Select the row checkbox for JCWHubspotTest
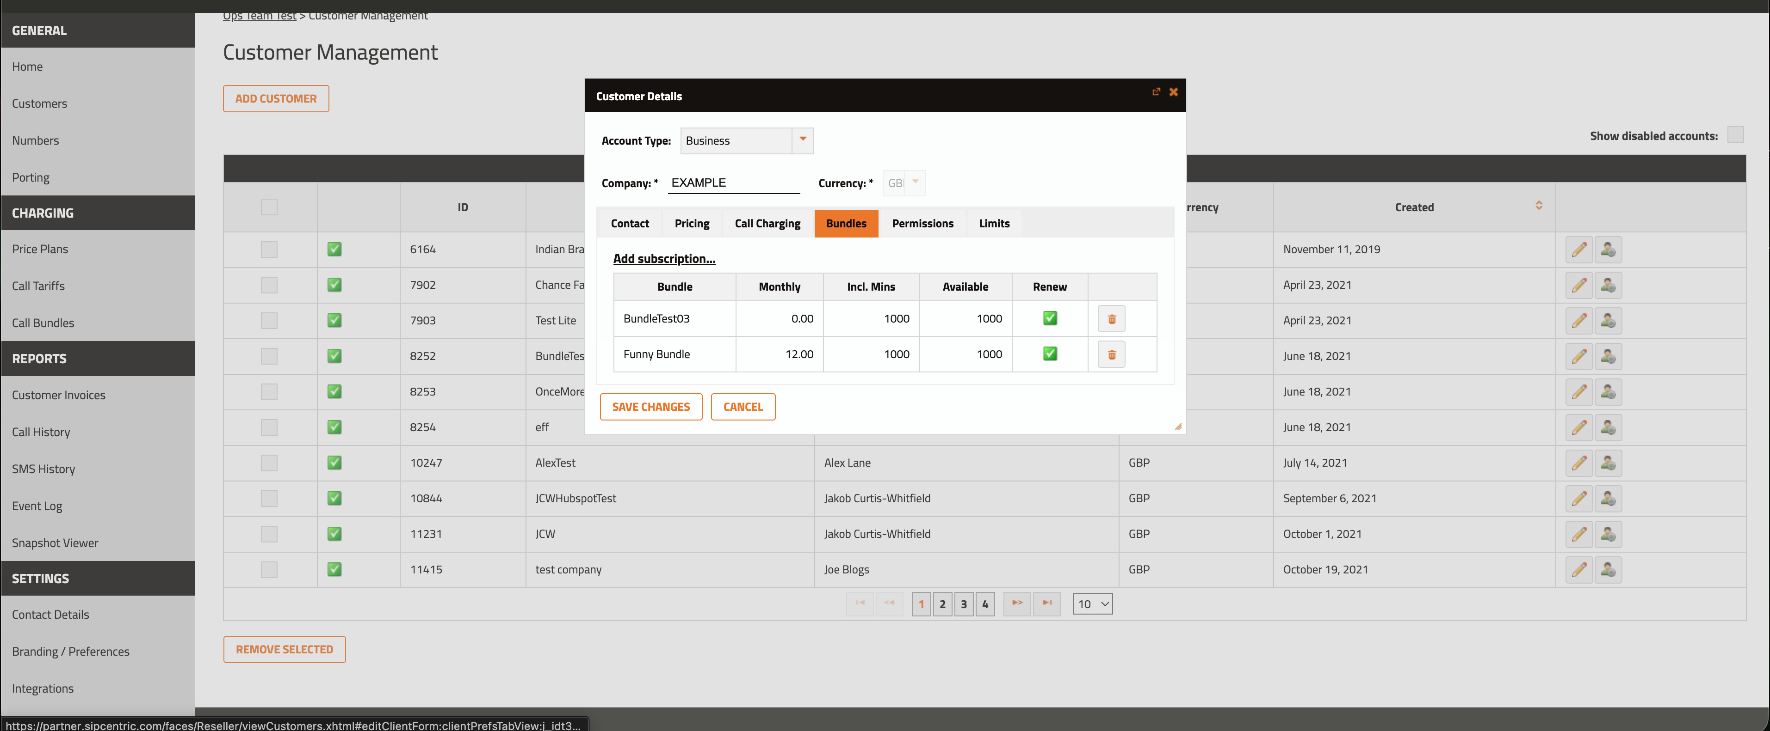 point(269,499)
